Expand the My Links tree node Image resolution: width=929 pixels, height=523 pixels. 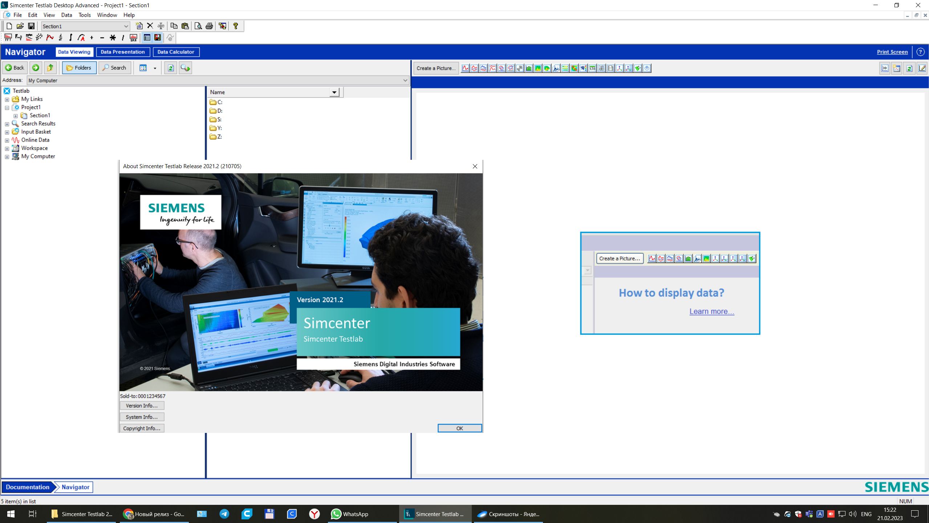7,100
